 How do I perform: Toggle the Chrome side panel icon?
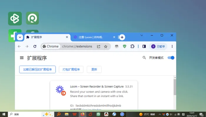(144, 46)
